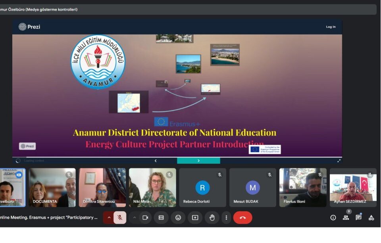
Task: Go to the previous Prezi slide
Action: click(x=156, y=161)
